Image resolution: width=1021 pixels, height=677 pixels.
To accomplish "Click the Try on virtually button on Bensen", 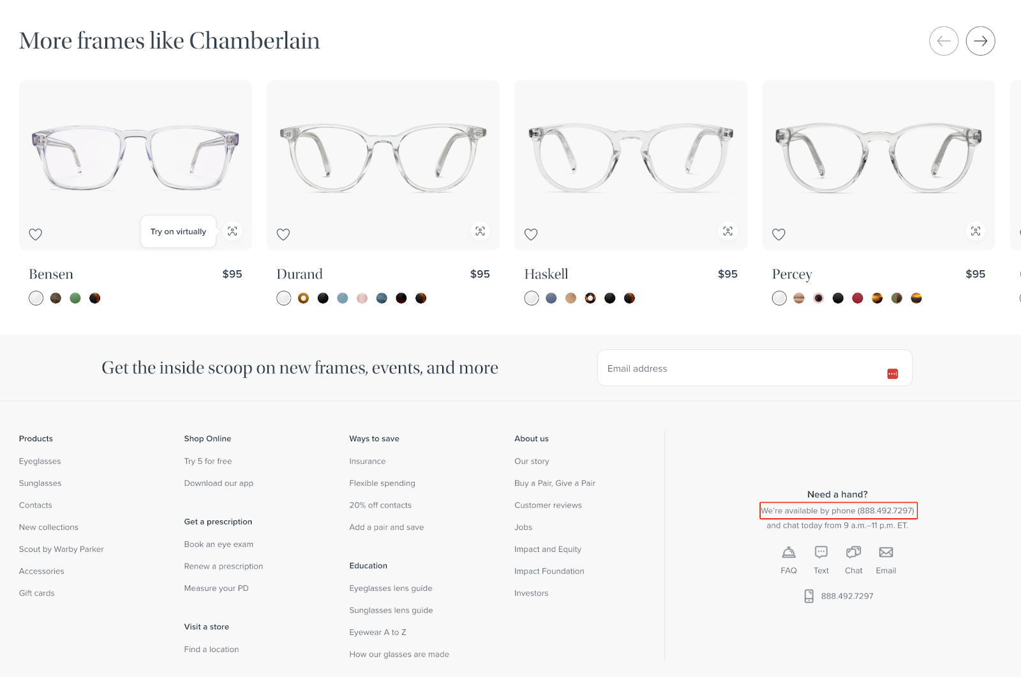I will click(x=178, y=231).
